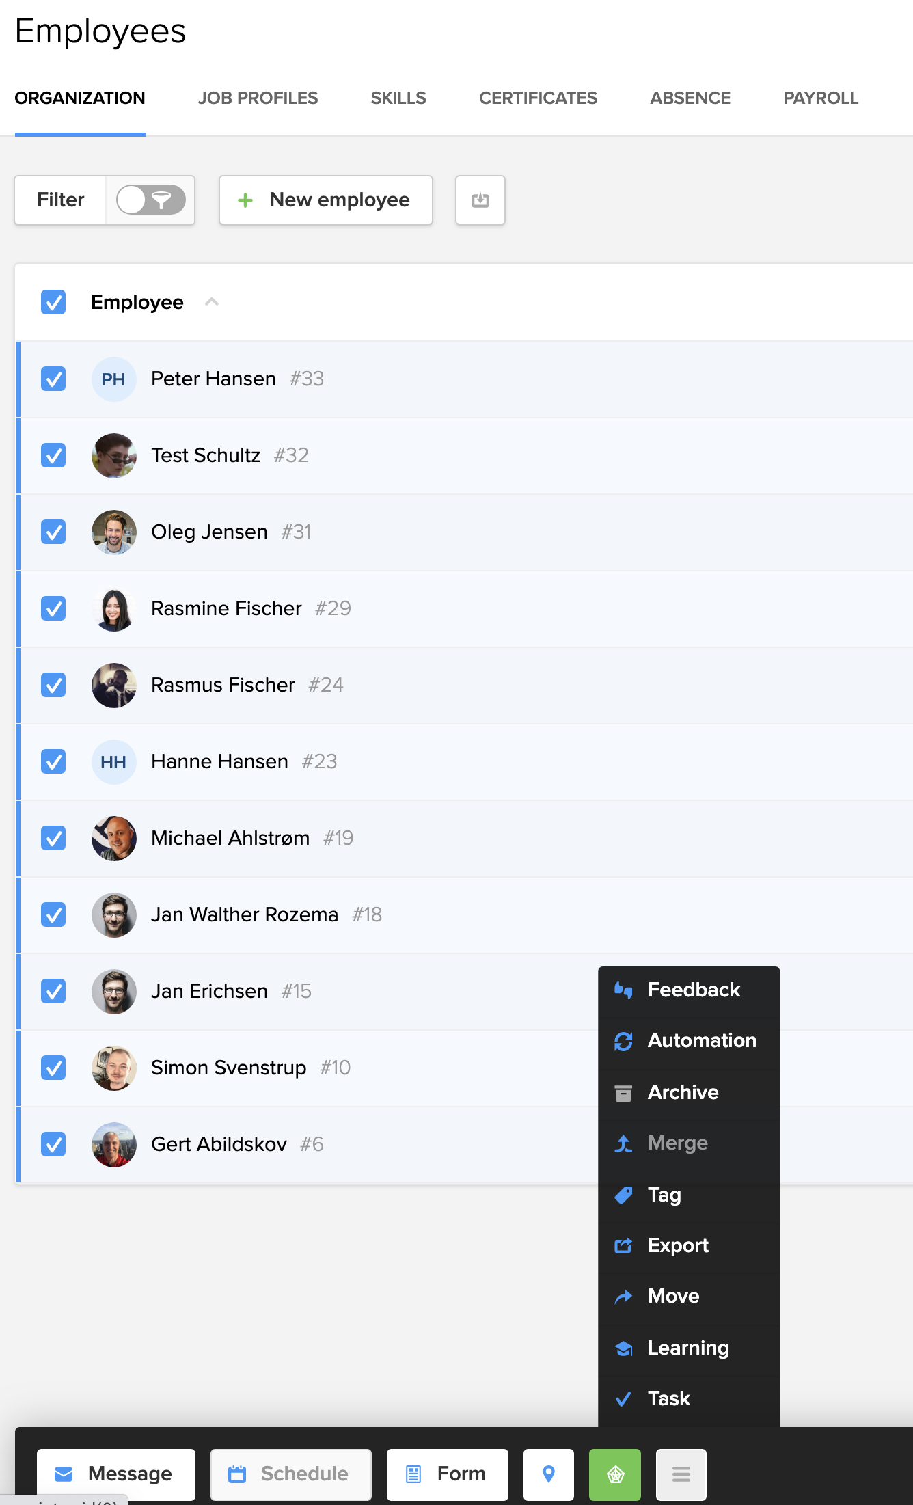Click the download/import icon button beside New employee
913x1505 pixels.
[480, 200]
